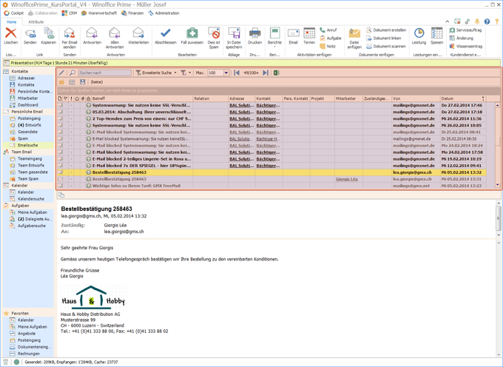Click Giorgis Léa Mitarbeiter link in list
Screen dimensions: 503x367
pos(346,179)
